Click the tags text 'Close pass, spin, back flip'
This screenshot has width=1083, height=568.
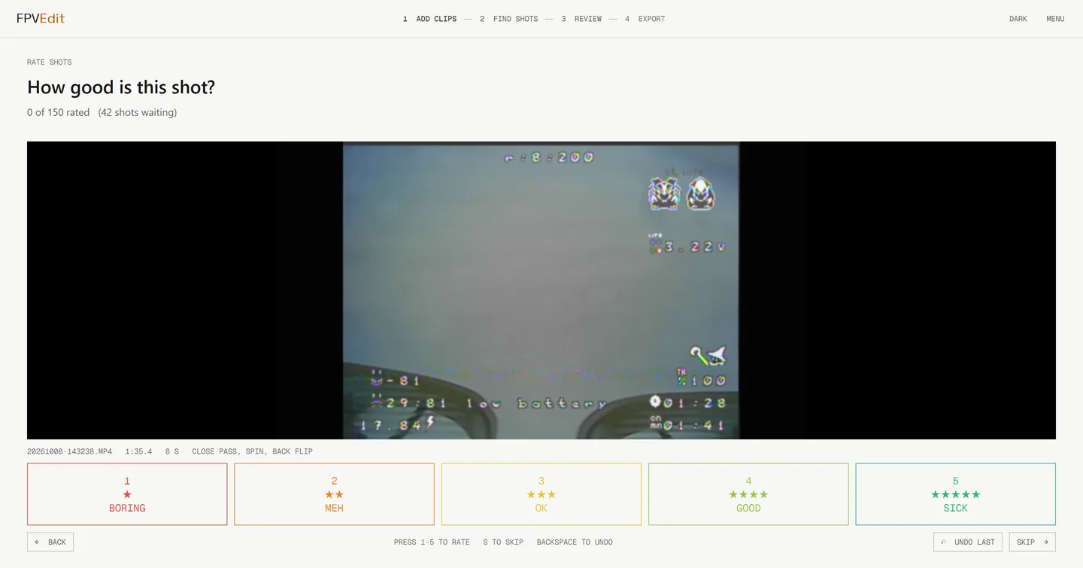(252, 451)
